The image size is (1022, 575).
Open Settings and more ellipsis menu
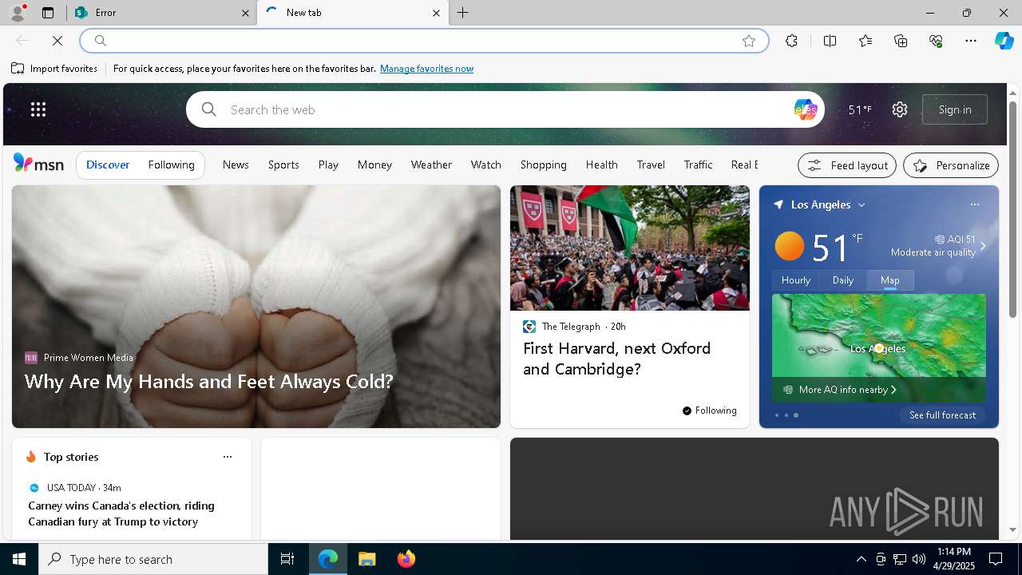click(x=971, y=41)
